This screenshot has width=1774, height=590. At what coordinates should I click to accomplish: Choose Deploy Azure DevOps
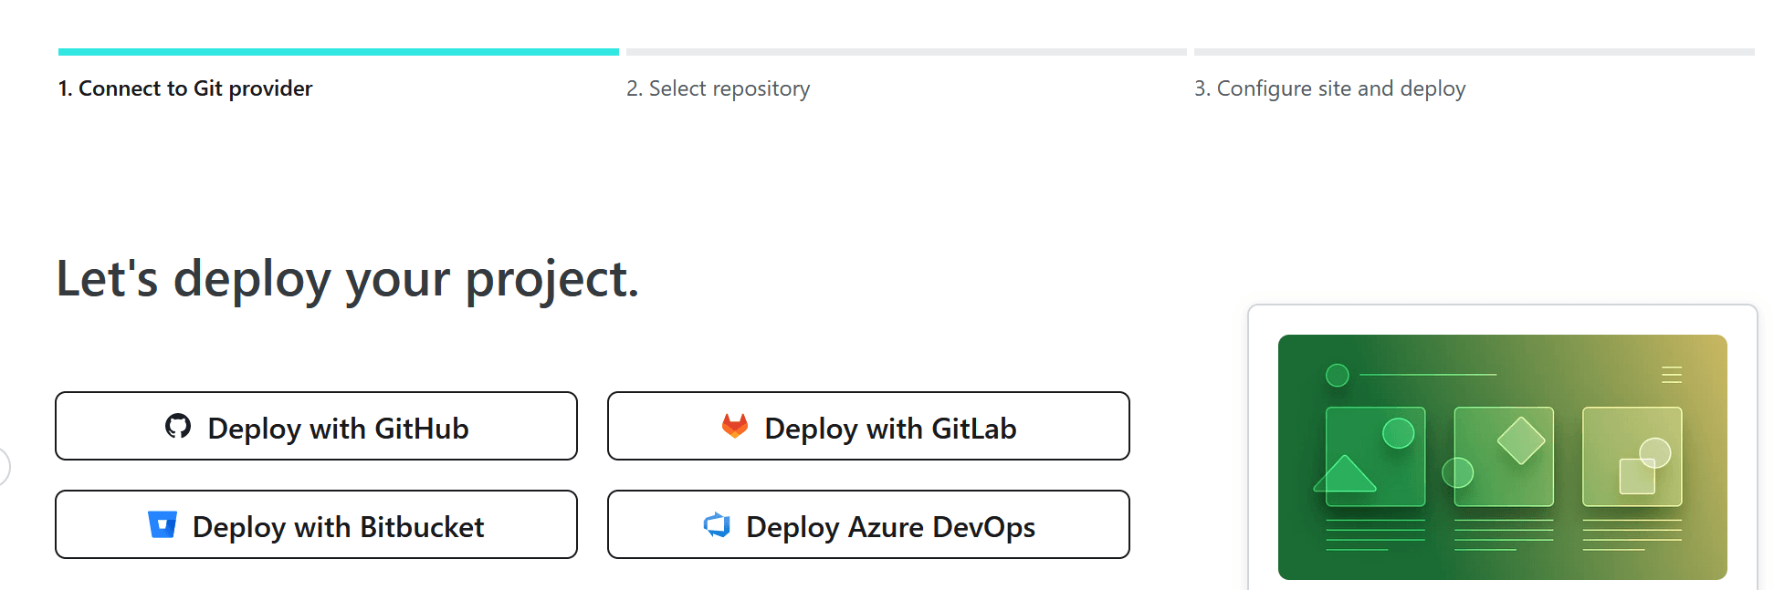point(868,525)
